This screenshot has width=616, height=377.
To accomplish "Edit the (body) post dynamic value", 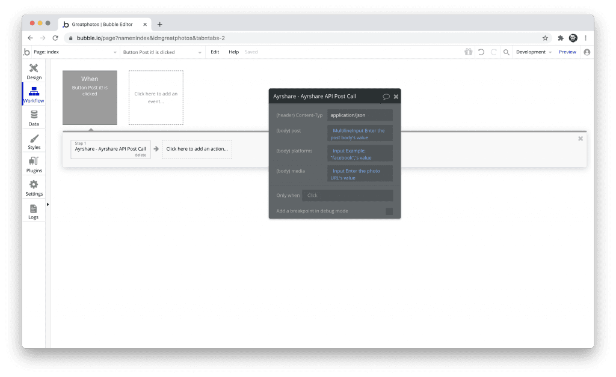I will [x=360, y=134].
